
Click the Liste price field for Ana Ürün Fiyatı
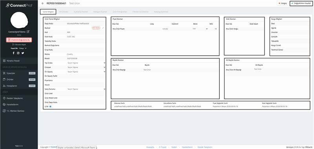point(159,29)
